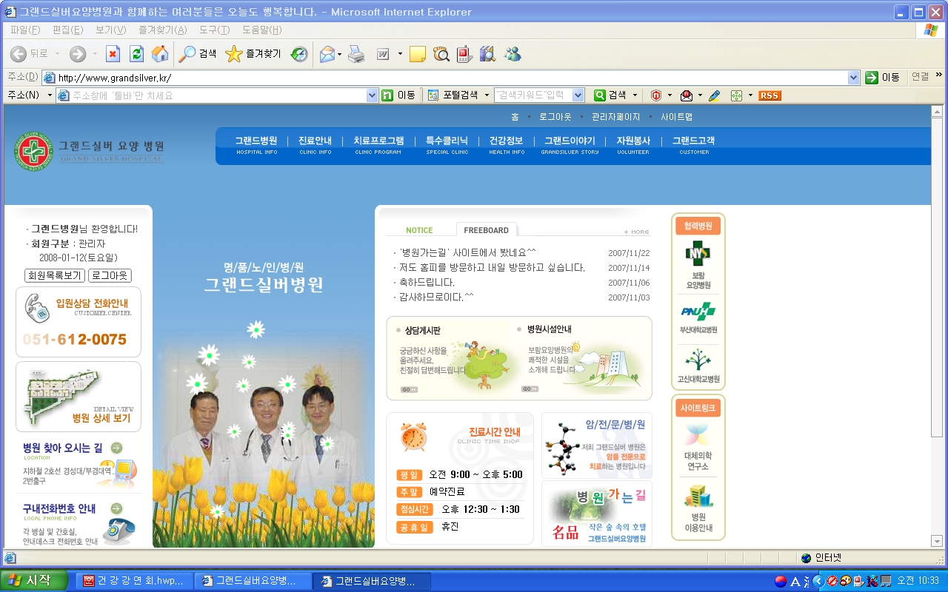Click the Home page icon in toolbar
Screen dimensions: 948x592
point(160,54)
